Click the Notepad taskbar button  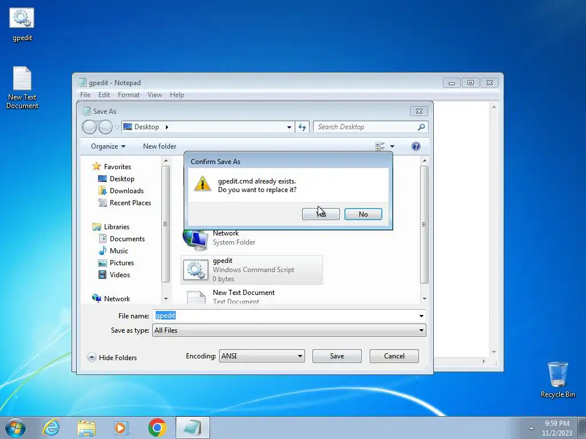pyautogui.click(x=192, y=428)
